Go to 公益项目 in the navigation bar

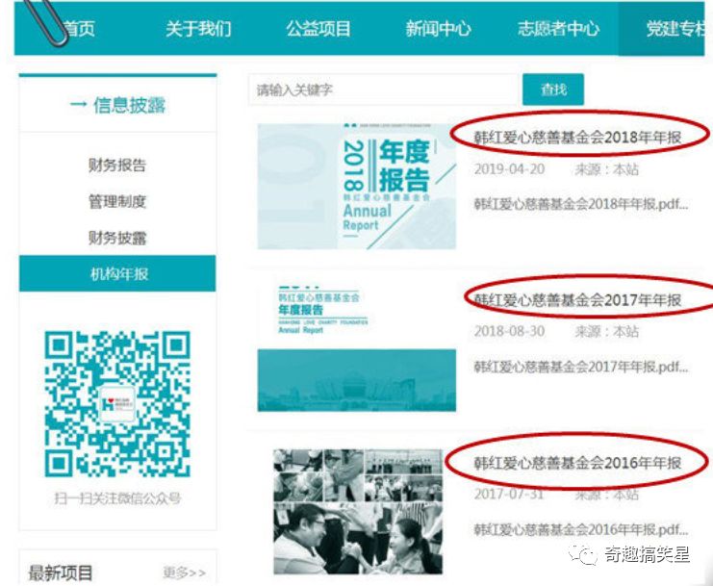pos(318,29)
